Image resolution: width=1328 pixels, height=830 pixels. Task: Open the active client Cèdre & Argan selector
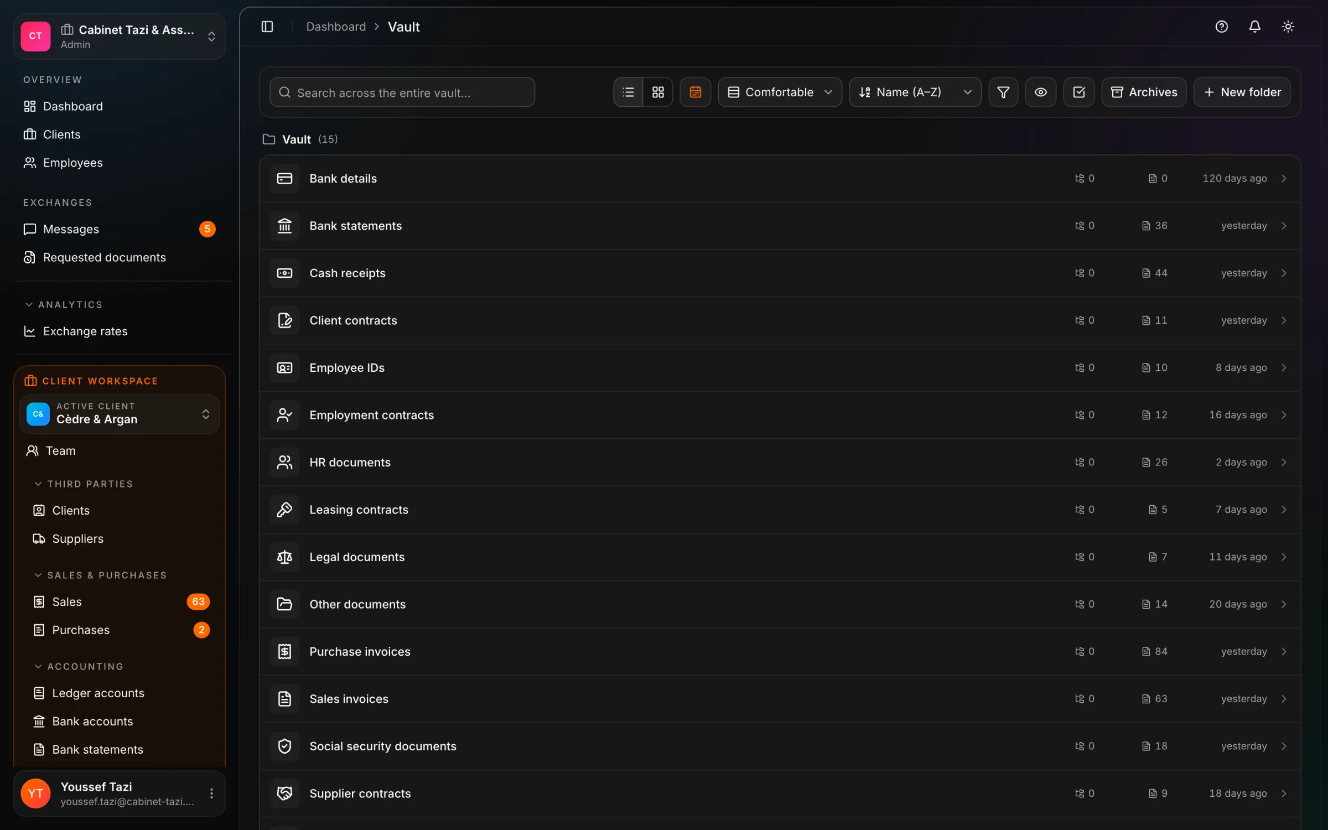[119, 414]
